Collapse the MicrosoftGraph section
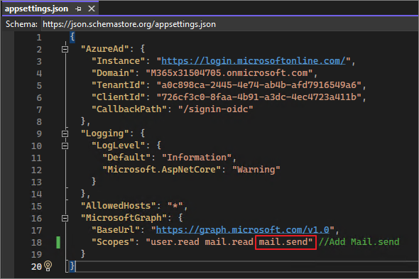419x279 pixels. tap(65, 218)
